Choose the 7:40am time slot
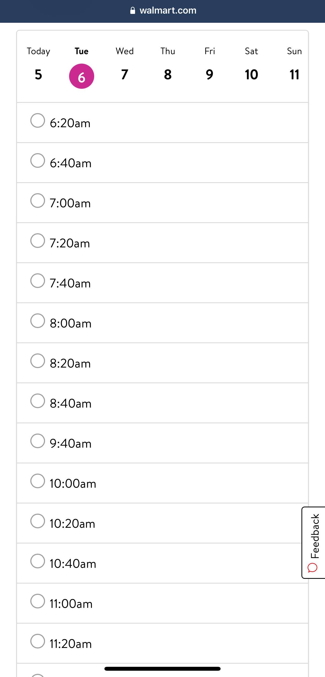The image size is (325, 677). (x=38, y=281)
